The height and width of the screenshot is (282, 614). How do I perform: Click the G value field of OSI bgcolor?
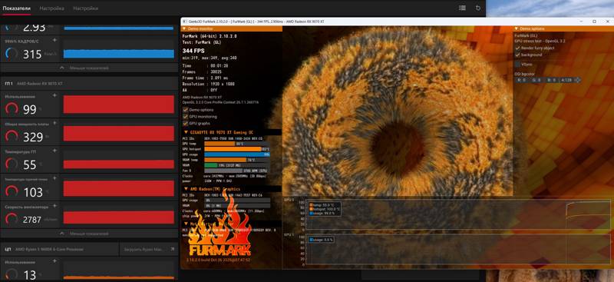[536, 80]
